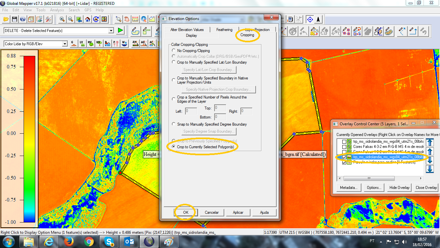Switch to the Display tab
Screen dimensions: 440x248
click(192, 36)
